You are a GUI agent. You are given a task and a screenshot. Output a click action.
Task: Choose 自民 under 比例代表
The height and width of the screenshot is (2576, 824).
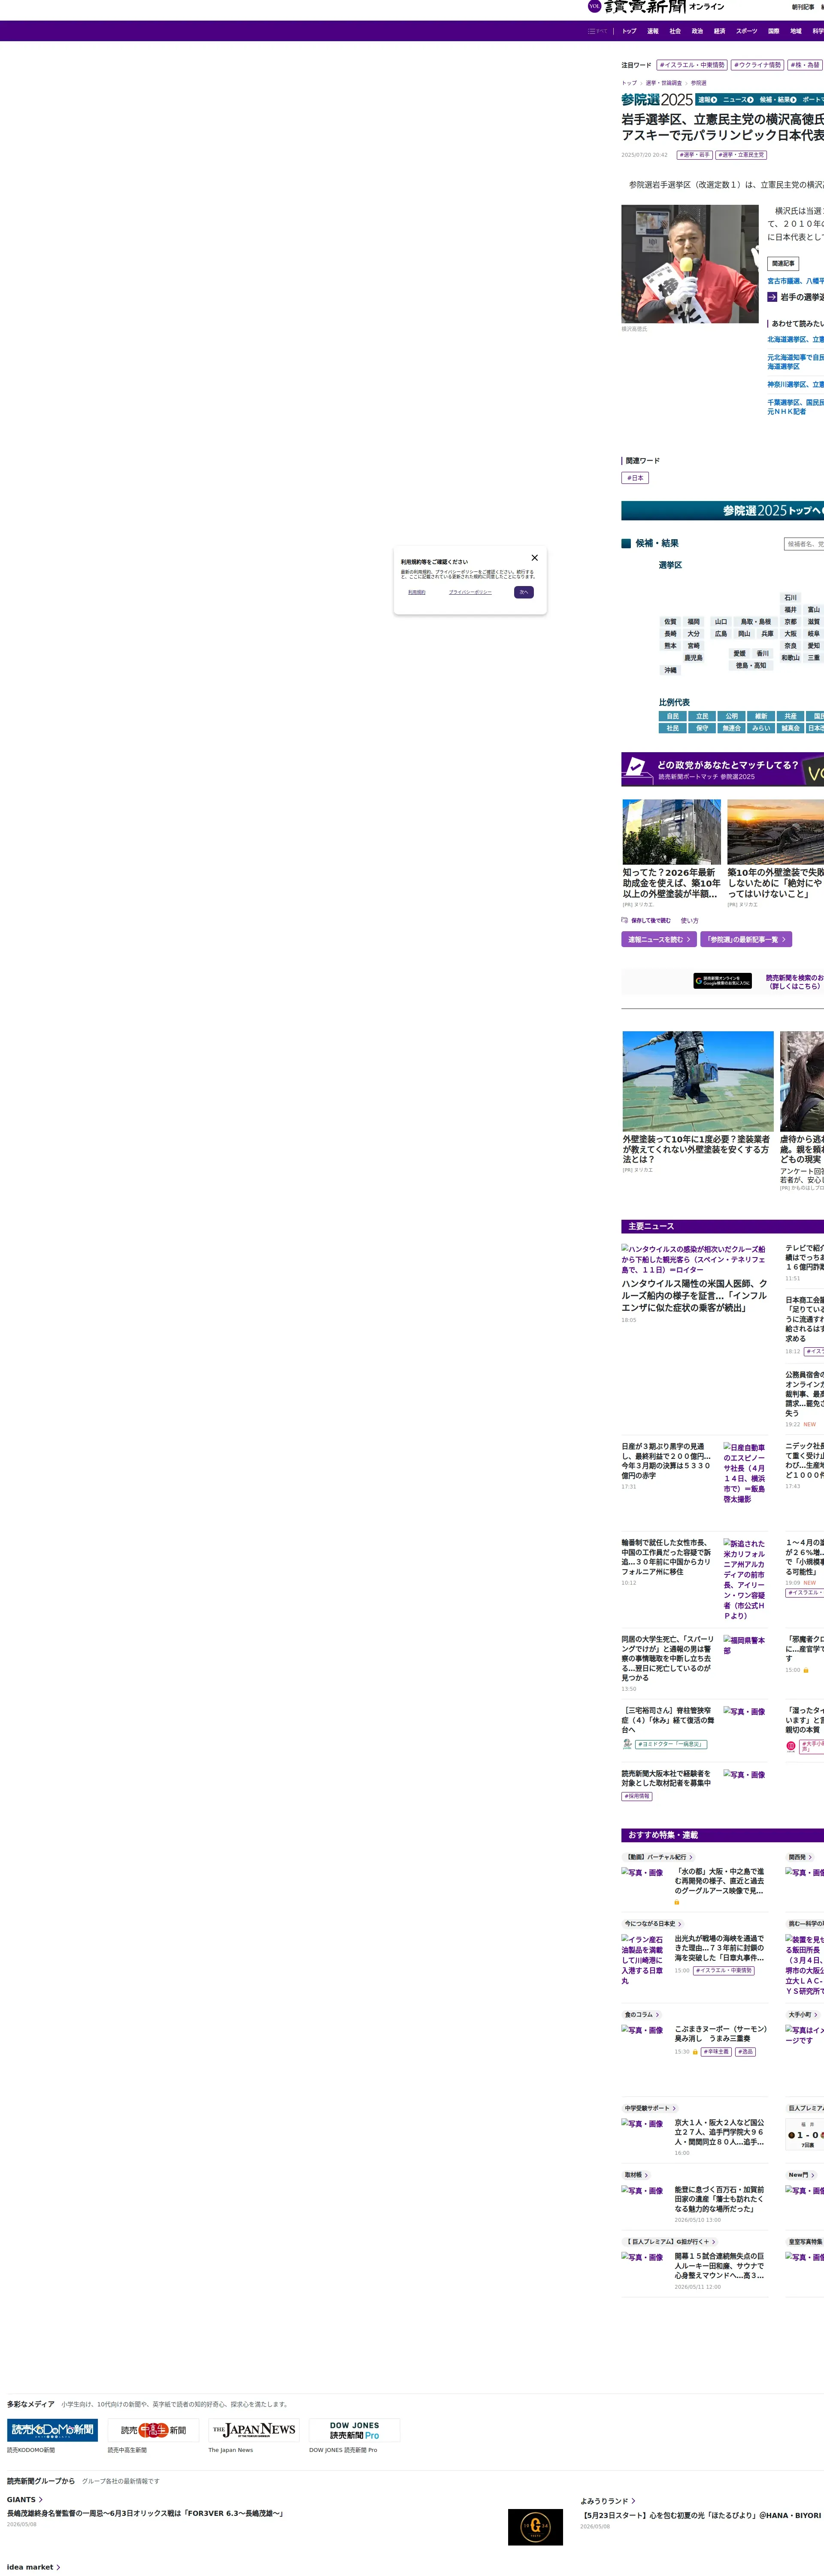click(x=673, y=716)
